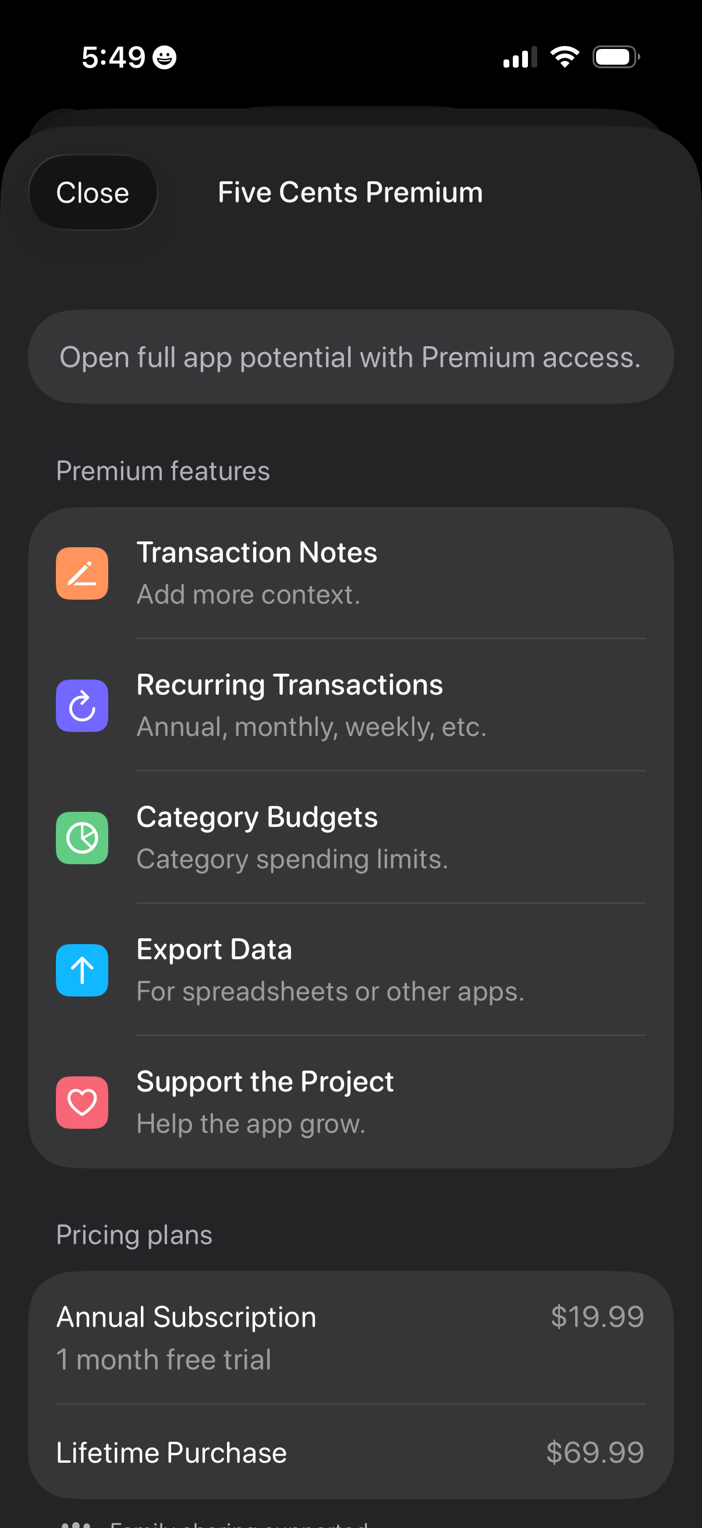Tap the Export Data feature title
This screenshot has width=702, height=1528.
pyautogui.click(x=214, y=949)
